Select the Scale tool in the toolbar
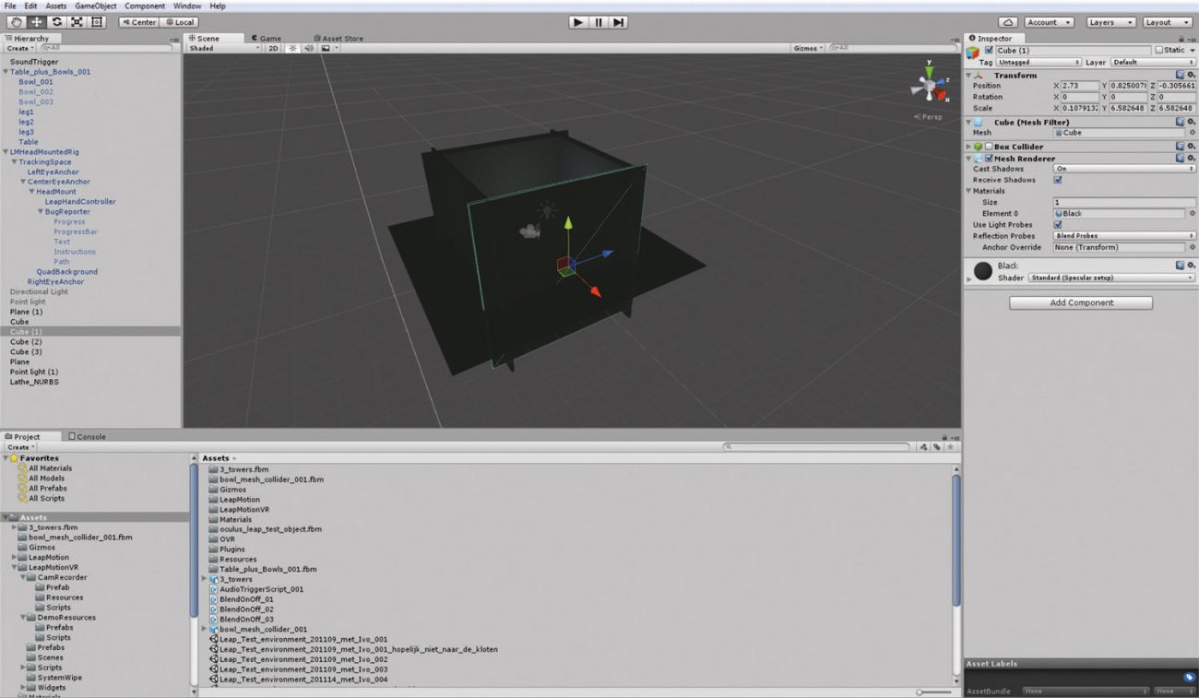The image size is (1199, 698). pos(77,22)
